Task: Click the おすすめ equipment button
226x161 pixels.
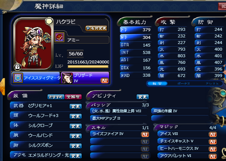Action: [x=56, y=97]
